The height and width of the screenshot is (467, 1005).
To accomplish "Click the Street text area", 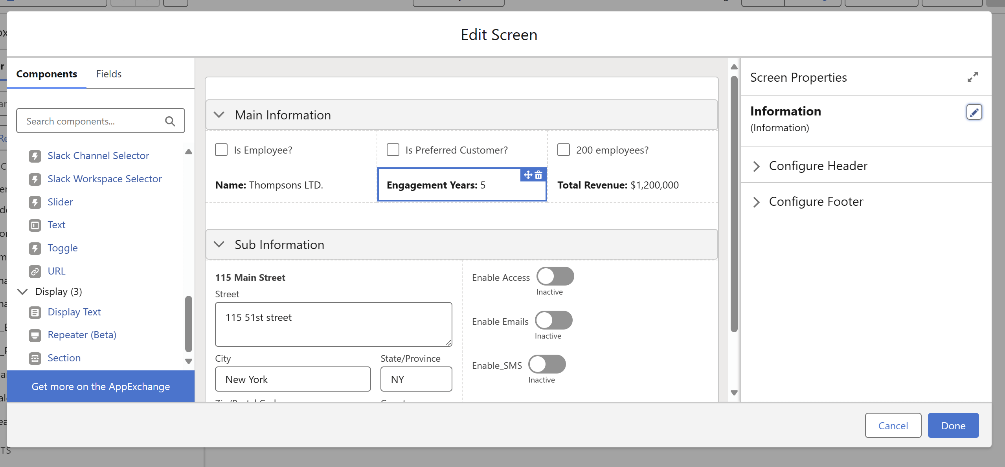I will [x=334, y=324].
